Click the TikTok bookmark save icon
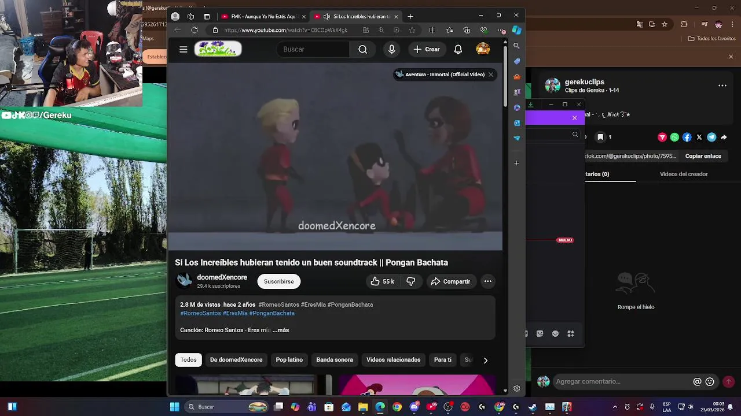The image size is (741, 416). 600,137
